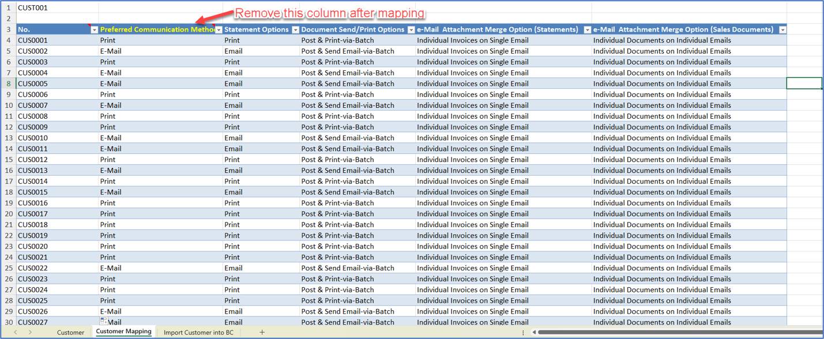
Task: Select Individual Invoices on Single Email for CUS0008
Action: [x=503, y=116]
